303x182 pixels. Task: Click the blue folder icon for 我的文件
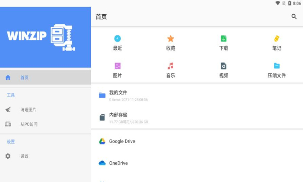[102, 95]
